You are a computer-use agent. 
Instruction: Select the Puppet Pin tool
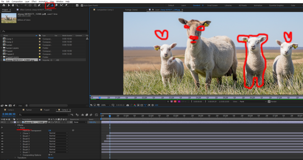click(66, 5)
